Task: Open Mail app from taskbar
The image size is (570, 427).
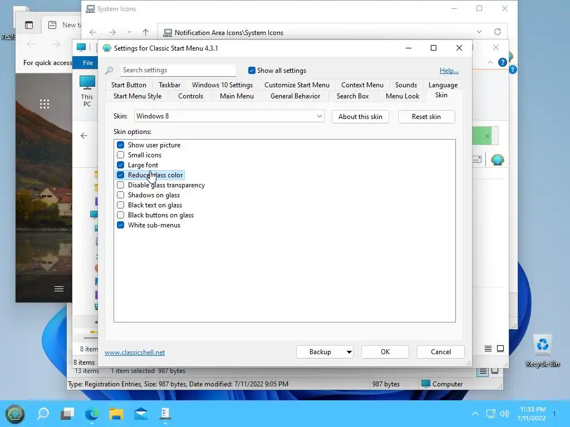Action: [x=141, y=414]
